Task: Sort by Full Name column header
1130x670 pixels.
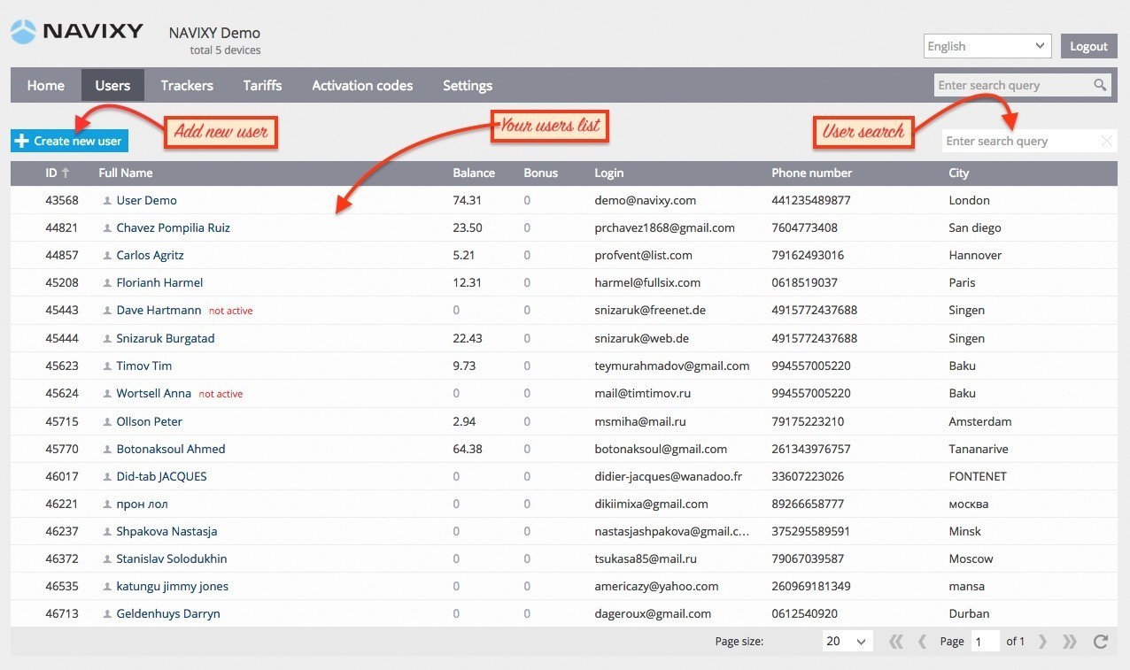Action: pos(126,173)
